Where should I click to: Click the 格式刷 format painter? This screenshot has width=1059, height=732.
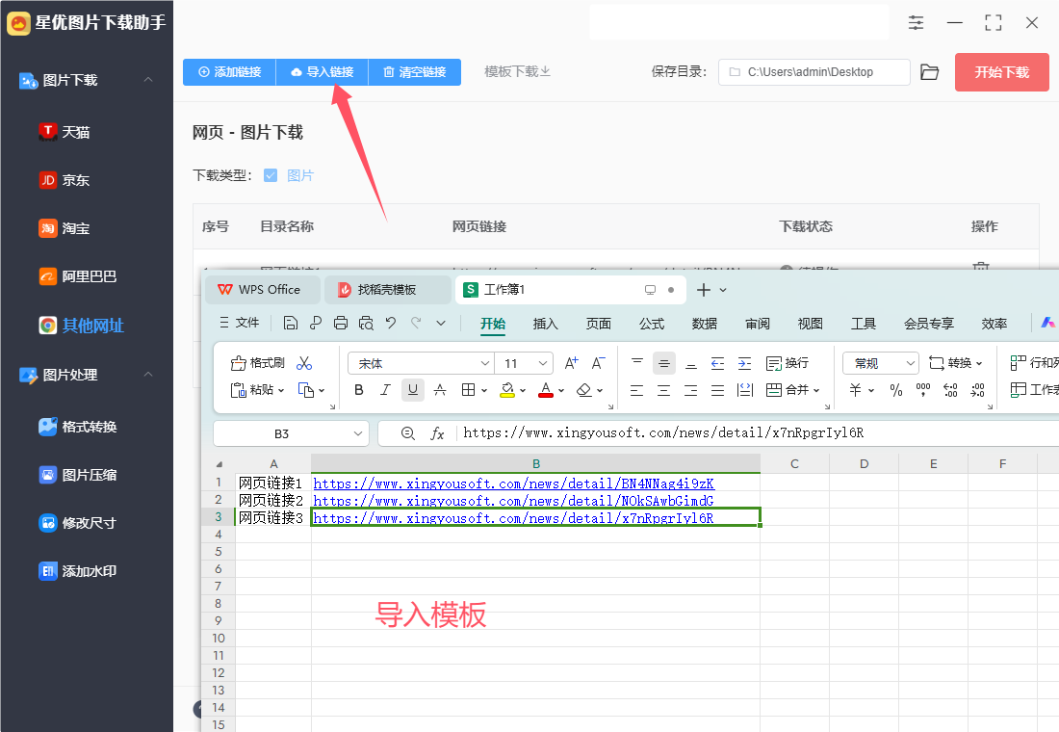point(258,363)
